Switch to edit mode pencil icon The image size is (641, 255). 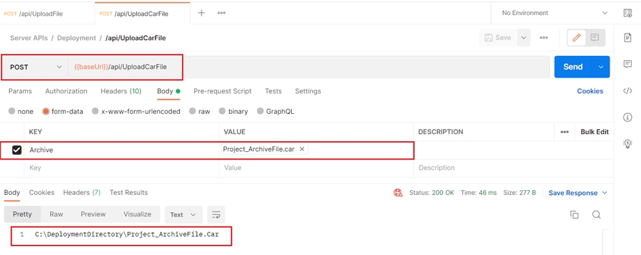click(x=577, y=37)
